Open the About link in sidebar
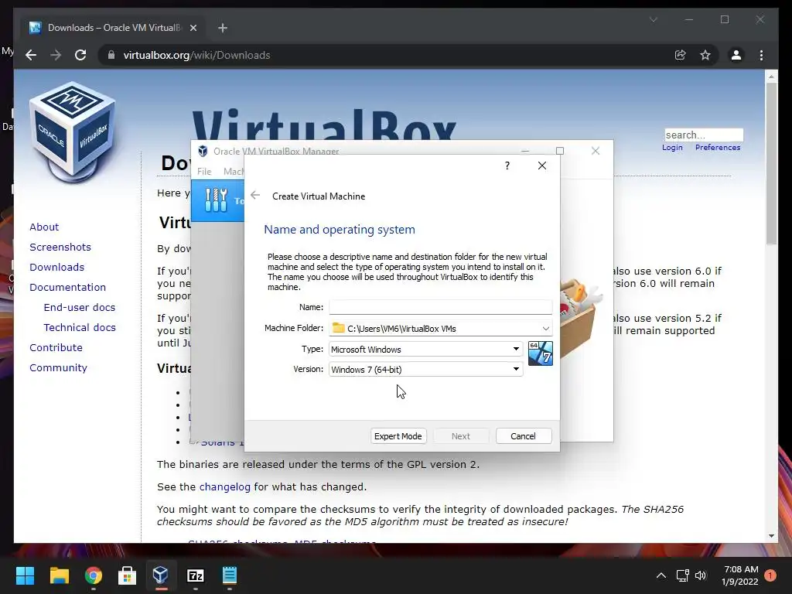This screenshot has width=792, height=594. pyautogui.click(x=44, y=227)
